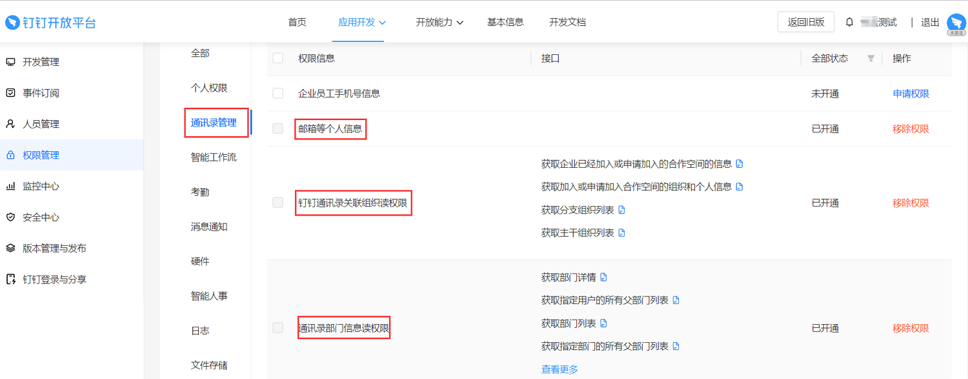Open doc icon beside 获取分支组织列表

pos(622,210)
